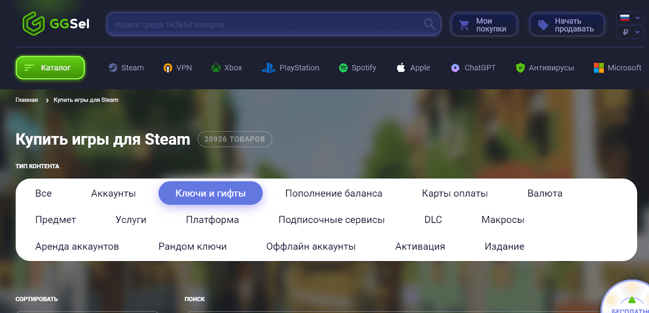The height and width of the screenshot is (313, 649).
Task: Expand the ruble currency dropdown
Action: pos(630,32)
